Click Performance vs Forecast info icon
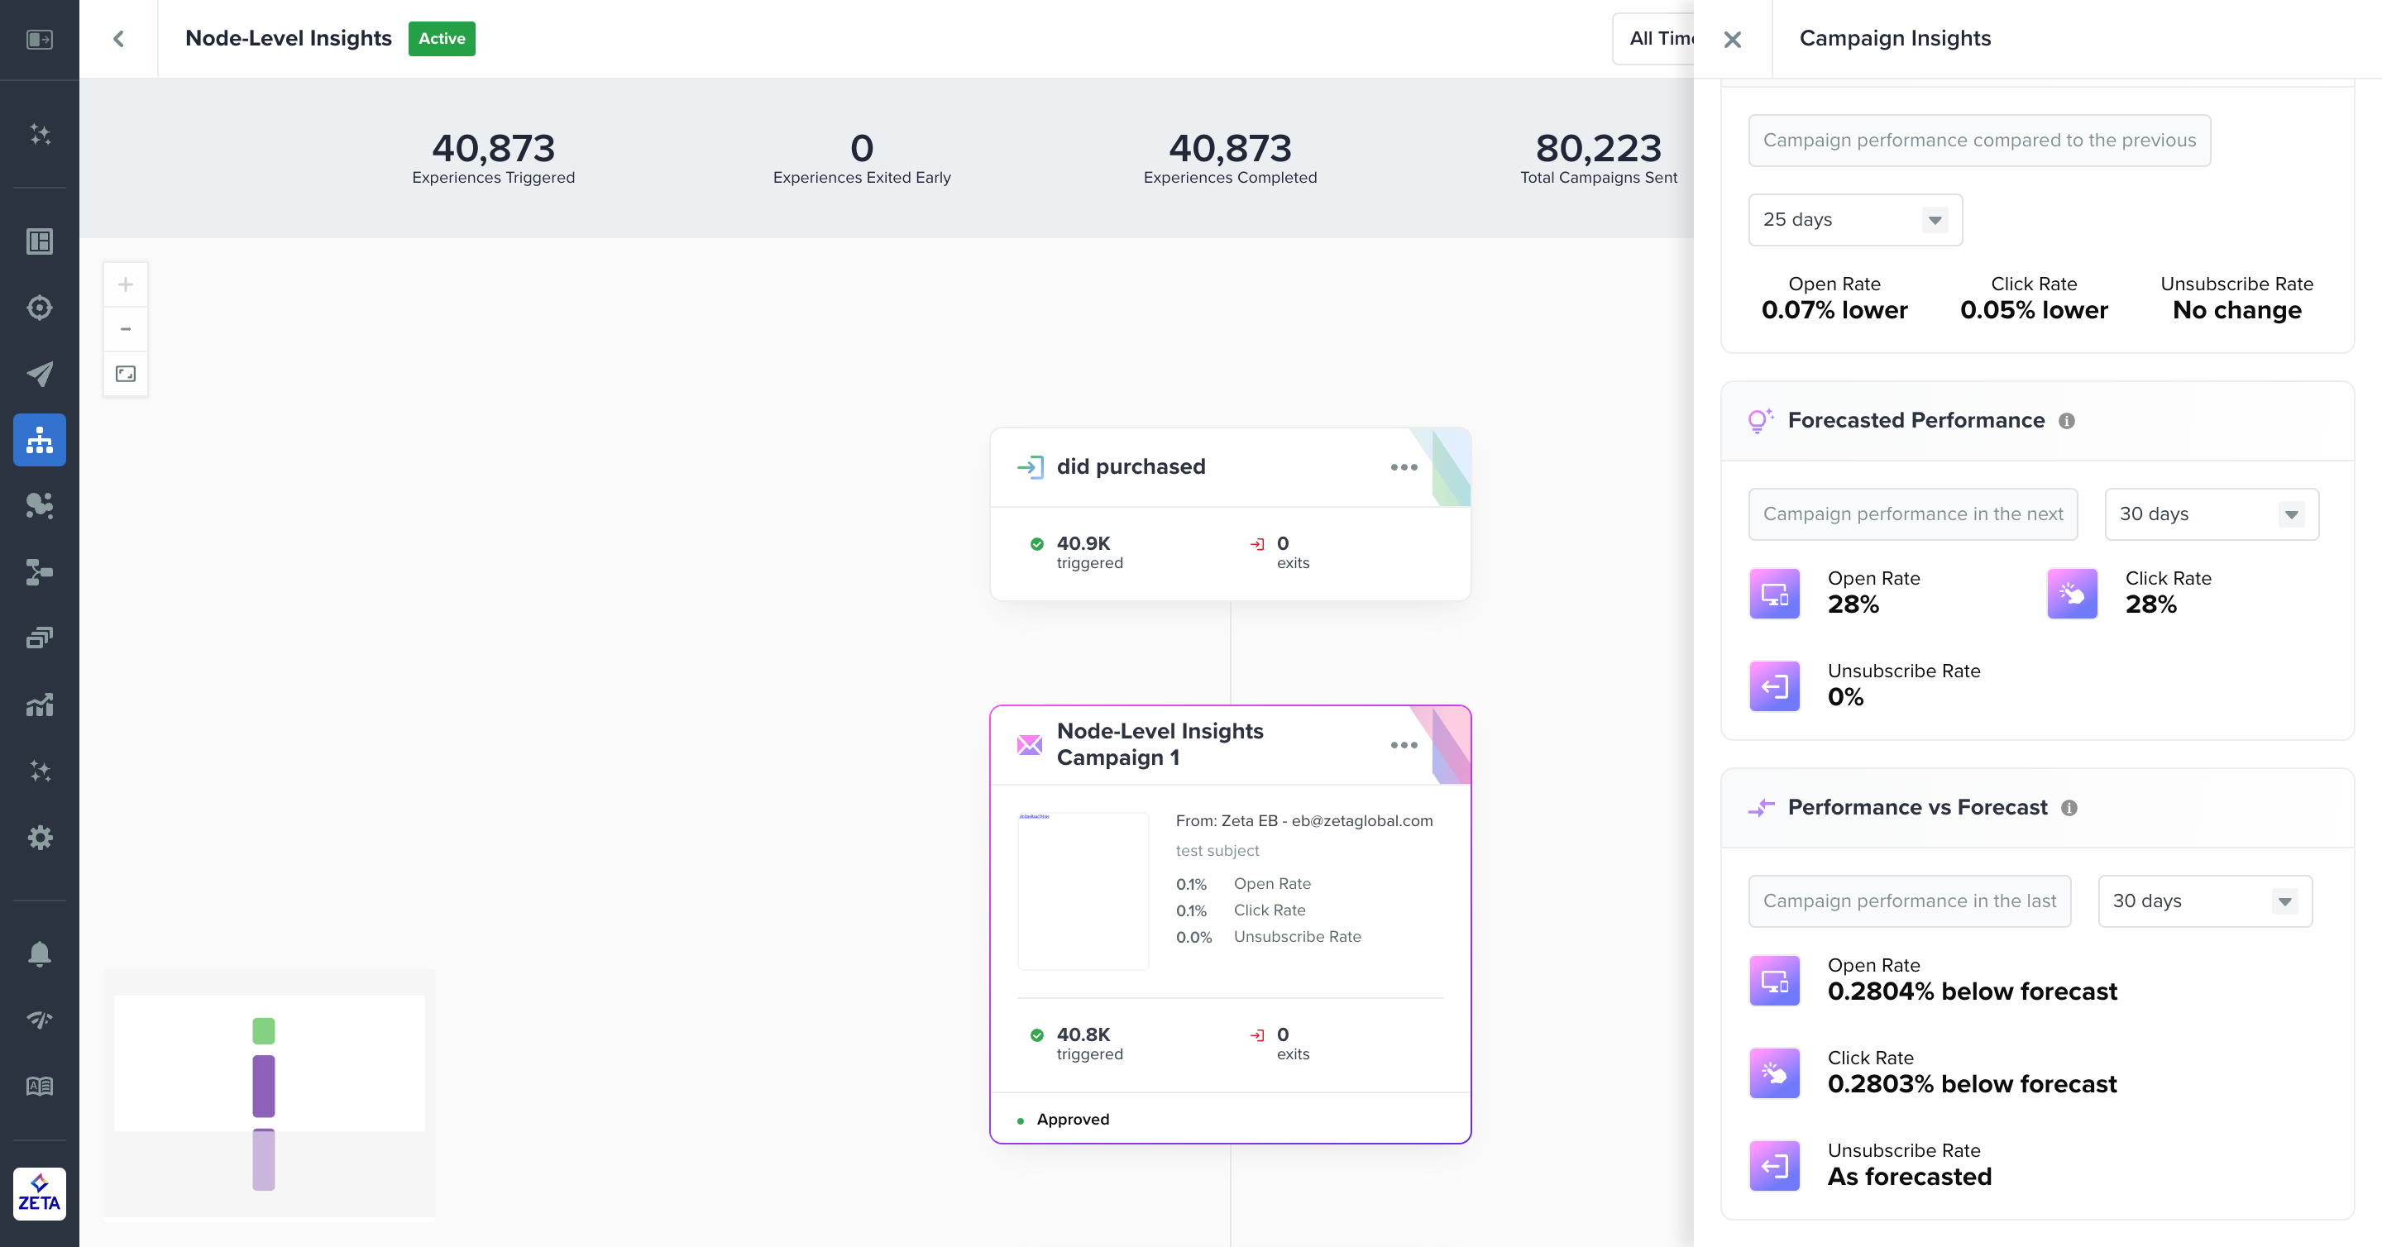The width and height of the screenshot is (2382, 1247). (2069, 808)
